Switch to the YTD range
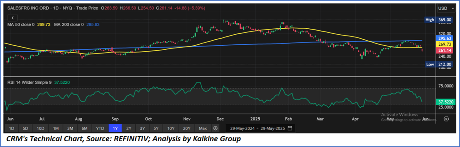The height and width of the screenshot is (147, 460). pos(100,128)
